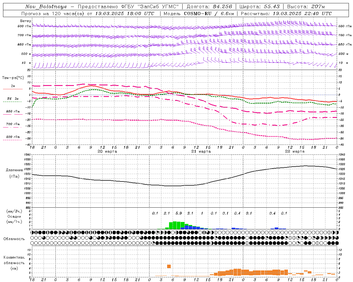Click the Конвективн. convective cloud label
The image size is (353, 282).
tap(14, 257)
